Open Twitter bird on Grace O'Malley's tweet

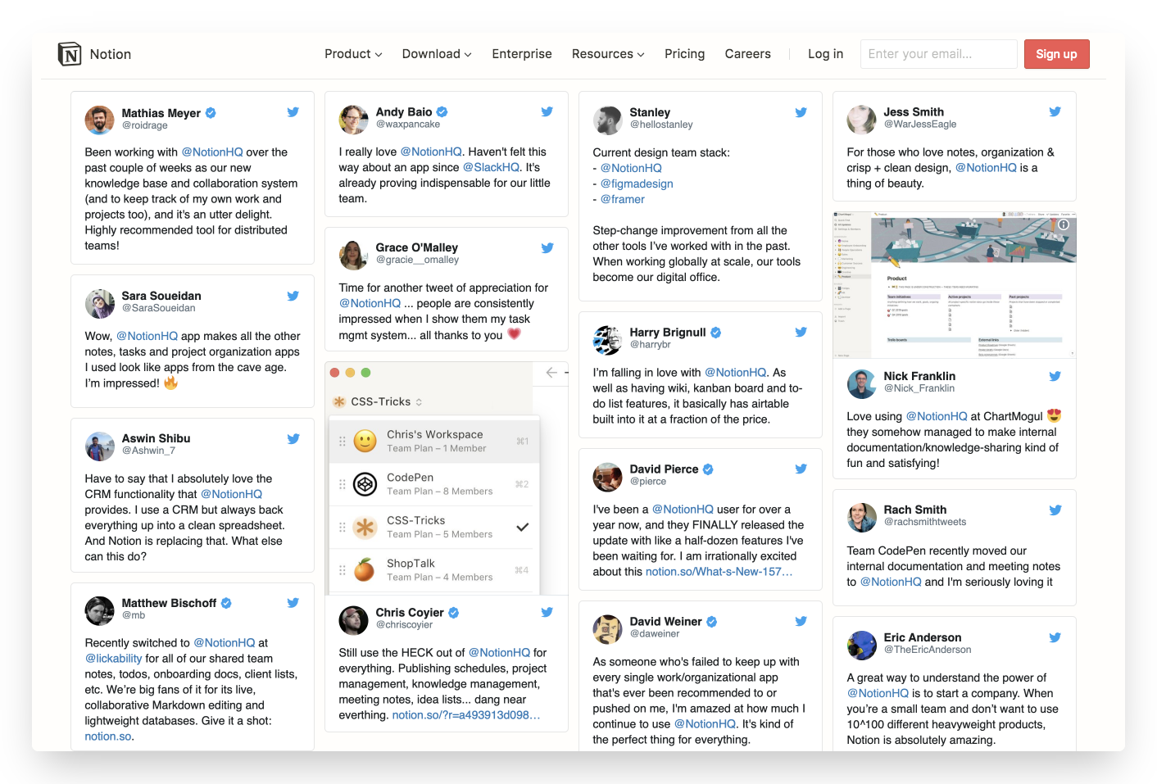[547, 247]
